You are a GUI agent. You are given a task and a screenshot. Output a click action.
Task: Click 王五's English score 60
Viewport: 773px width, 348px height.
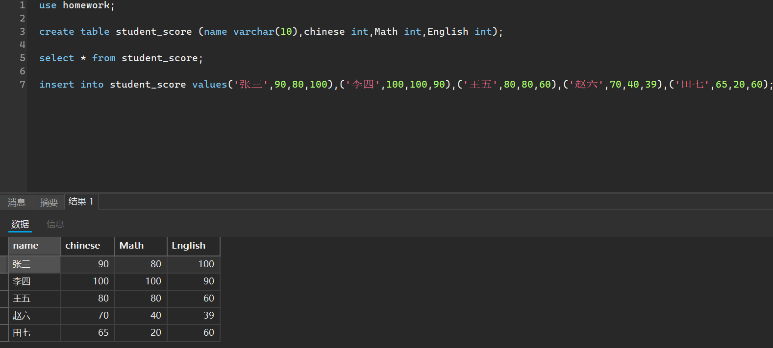coord(194,299)
